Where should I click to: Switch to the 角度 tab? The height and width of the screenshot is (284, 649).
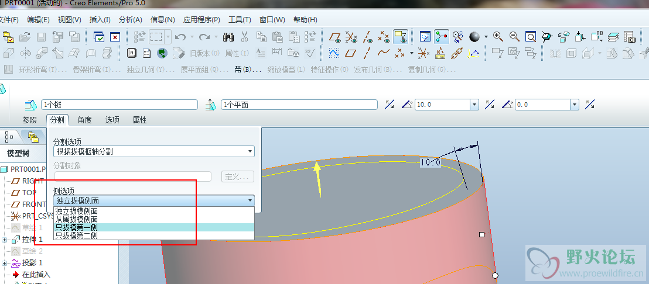[x=84, y=120]
